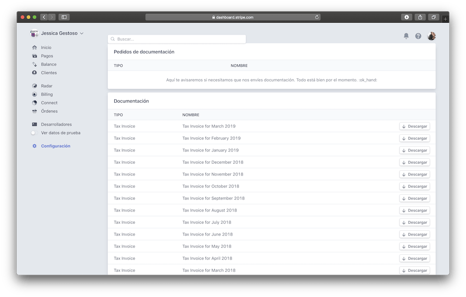Open Safari downloads icon in toolbar

[x=406, y=17]
